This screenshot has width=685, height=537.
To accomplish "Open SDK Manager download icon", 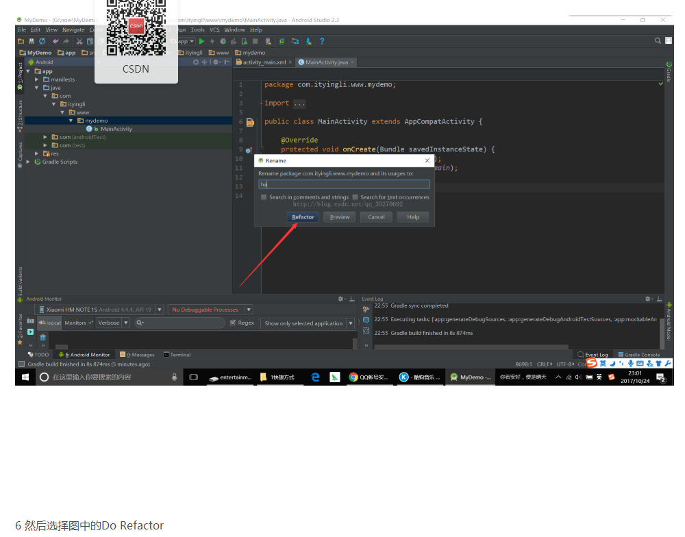I will pyautogui.click(x=309, y=41).
